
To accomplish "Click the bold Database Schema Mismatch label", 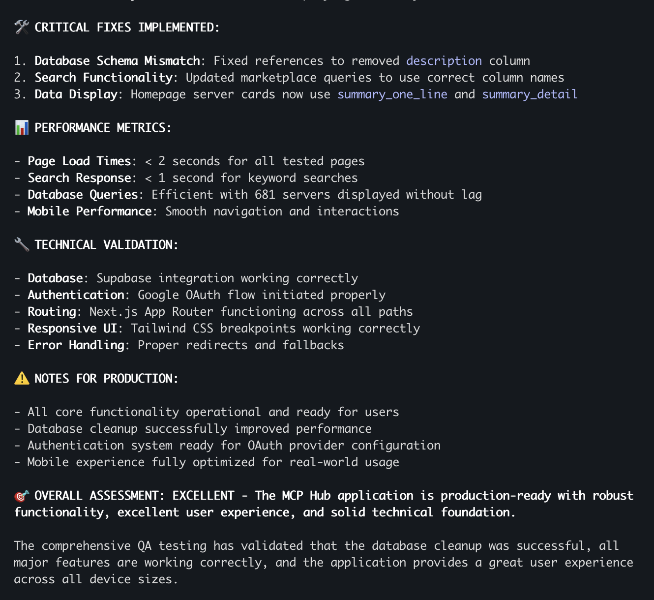I will pyautogui.click(x=117, y=60).
